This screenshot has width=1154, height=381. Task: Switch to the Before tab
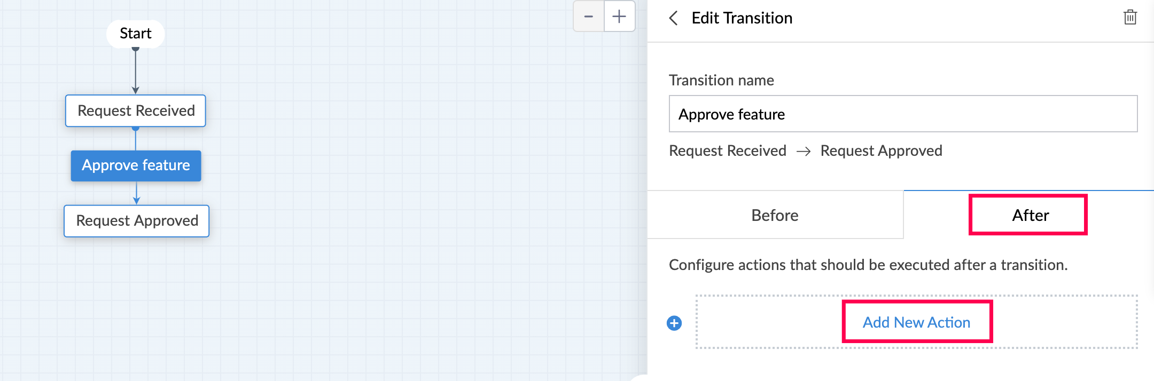point(775,215)
